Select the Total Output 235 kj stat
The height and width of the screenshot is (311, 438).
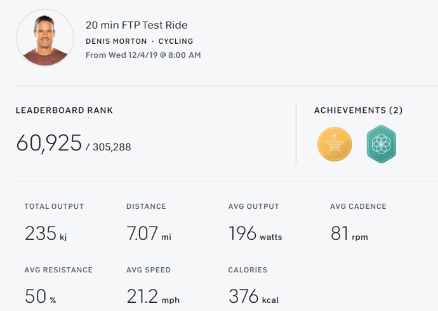pos(46,234)
